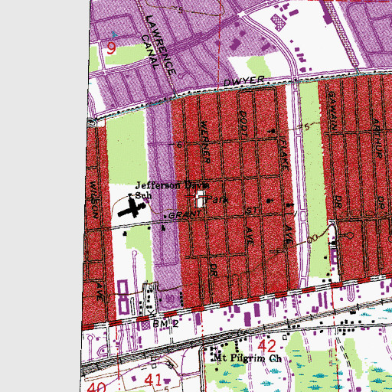Click the DWYER road label
The width and height of the screenshot is (392, 392).
pyautogui.click(x=244, y=81)
